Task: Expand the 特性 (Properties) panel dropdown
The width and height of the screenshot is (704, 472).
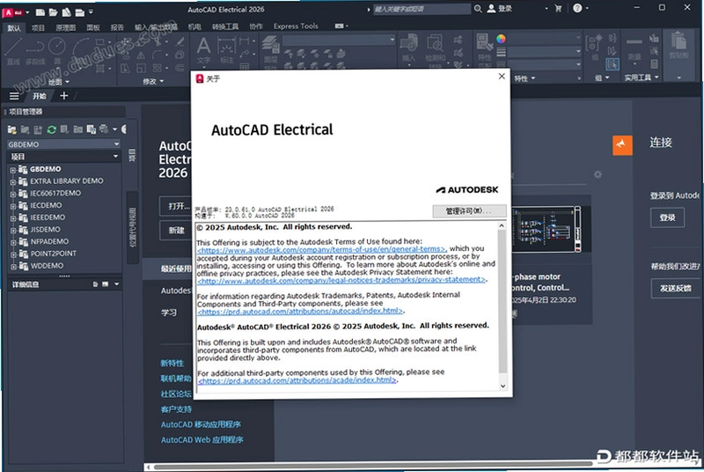Action: point(524,78)
